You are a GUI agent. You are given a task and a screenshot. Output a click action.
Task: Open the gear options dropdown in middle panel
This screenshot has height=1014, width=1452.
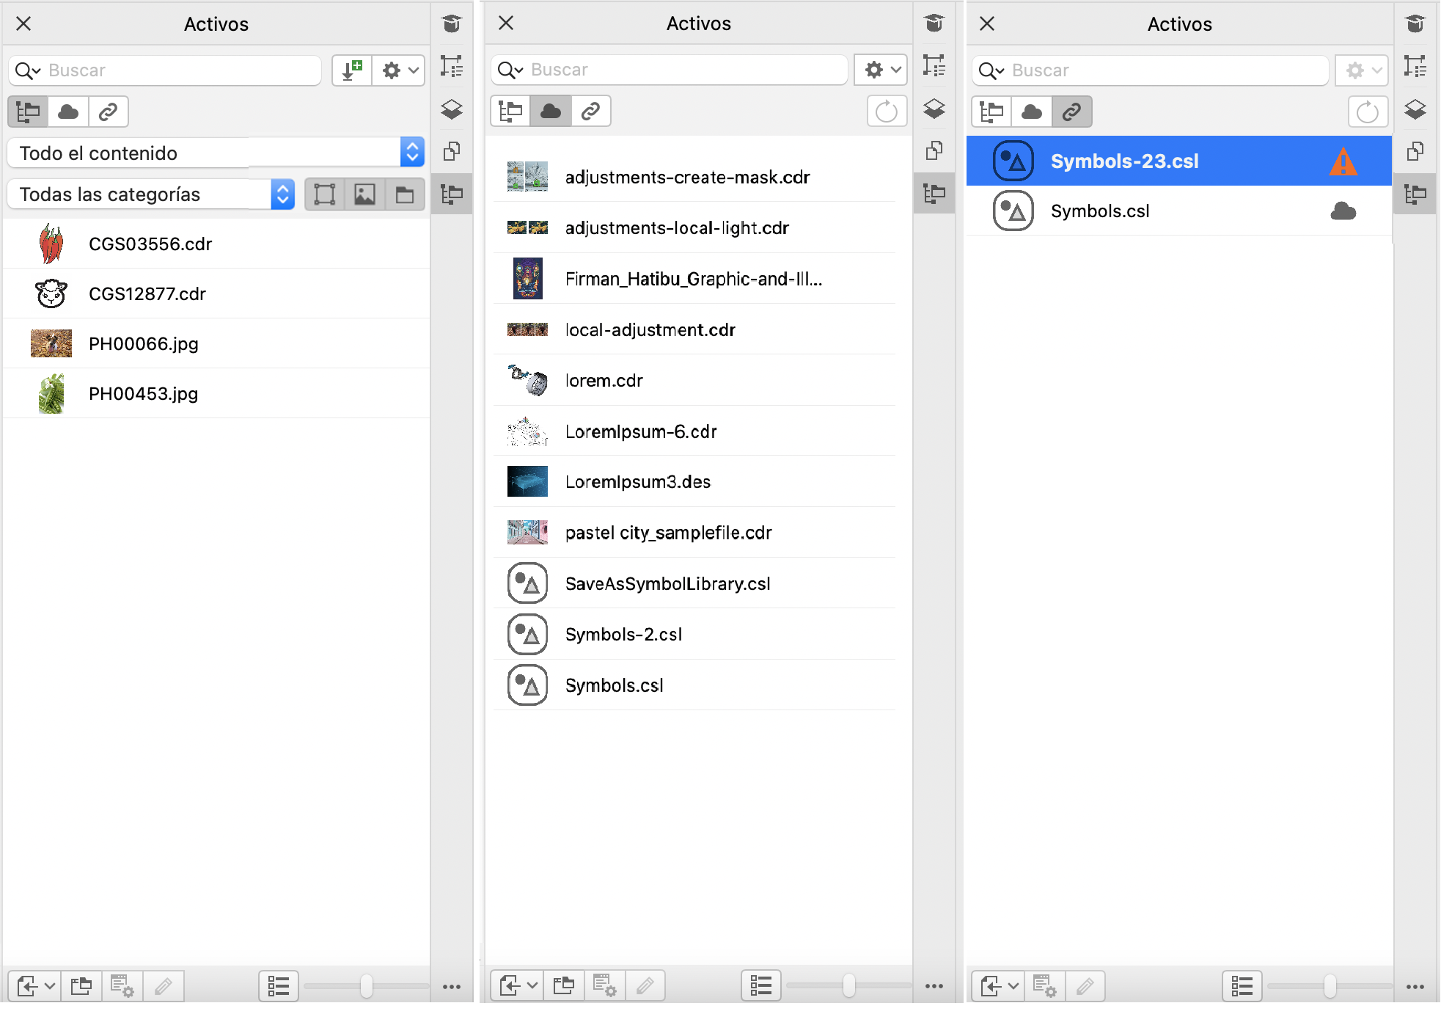(881, 70)
